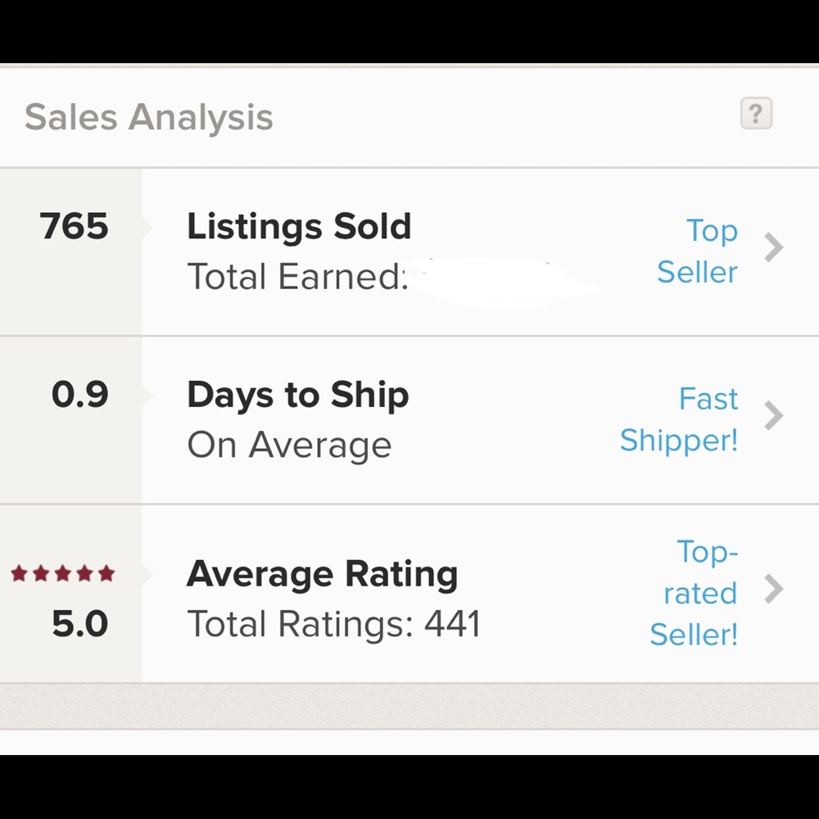The height and width of the screenshot is (819, 819).
Task: Click the Total Earned label
Action: coord(297,277)
